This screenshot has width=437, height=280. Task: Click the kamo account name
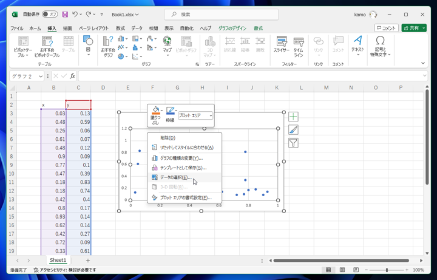pos(360,15)
